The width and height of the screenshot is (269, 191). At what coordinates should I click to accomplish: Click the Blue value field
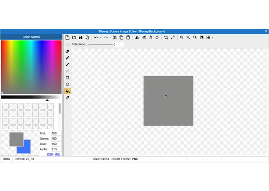[x=56, y=144]
